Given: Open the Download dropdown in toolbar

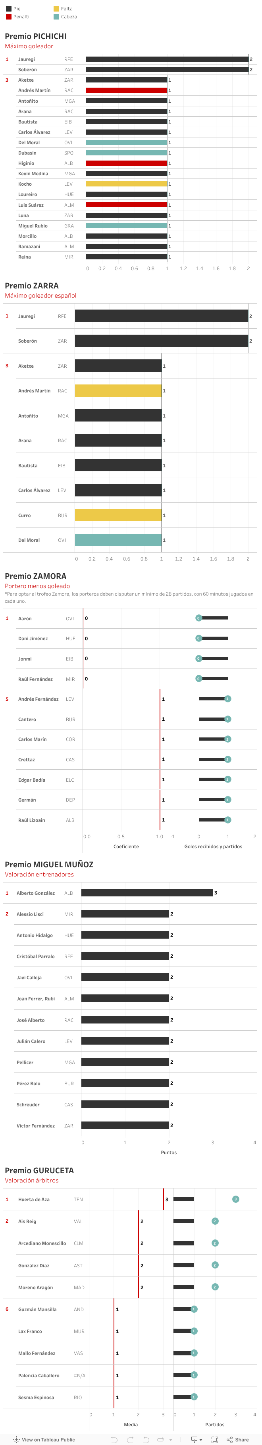Looking at the screenshot, I should coord(196,1439).
